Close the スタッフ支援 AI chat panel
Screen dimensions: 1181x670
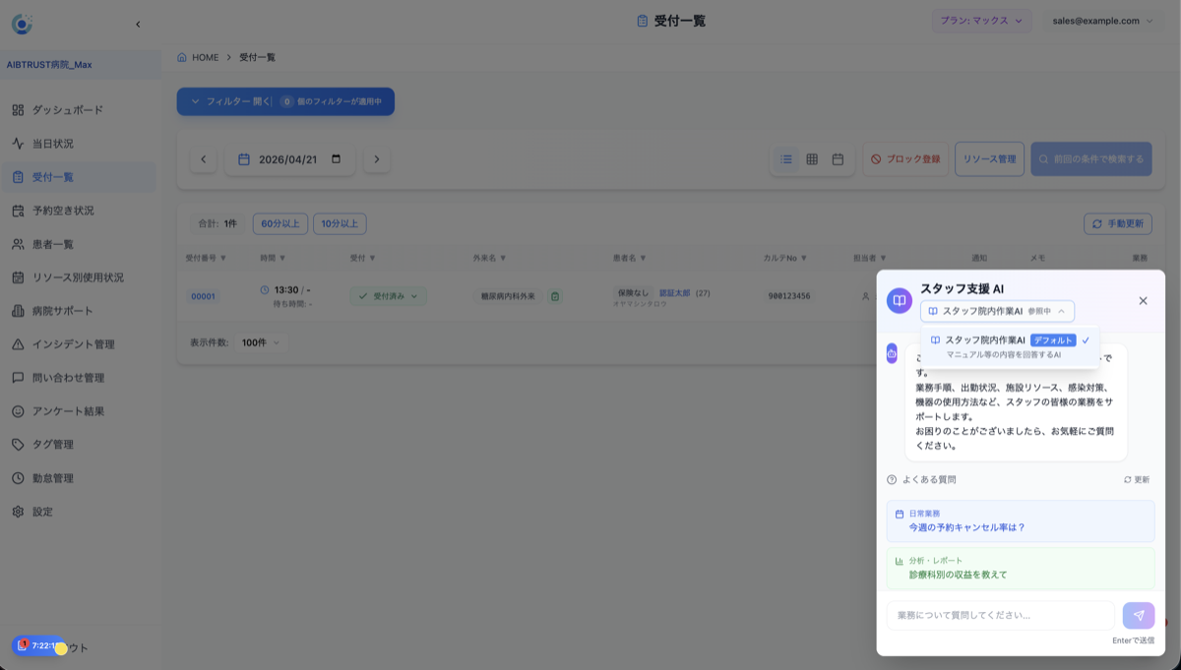click(x=1143, y=301)
